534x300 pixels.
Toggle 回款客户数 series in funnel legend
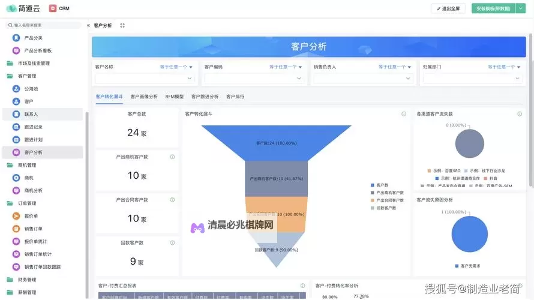coord(383,208)
